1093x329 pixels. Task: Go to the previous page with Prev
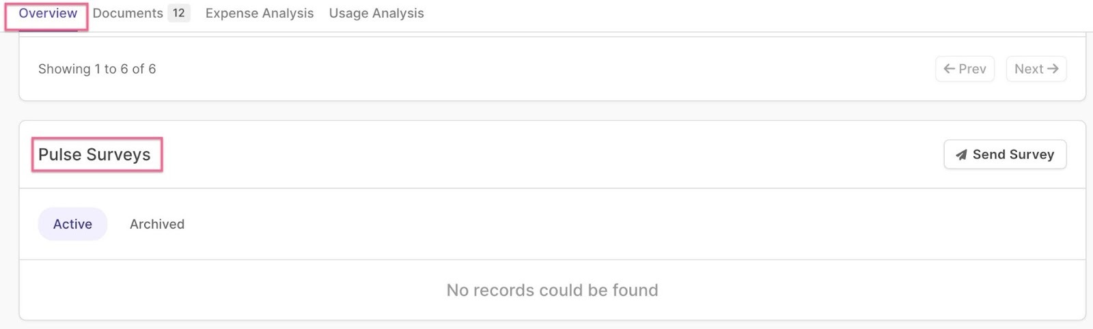pos(965,69)
